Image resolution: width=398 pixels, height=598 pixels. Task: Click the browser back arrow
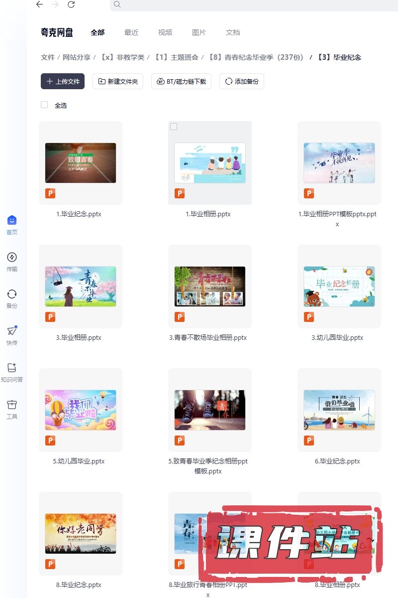tap(39, 4)
